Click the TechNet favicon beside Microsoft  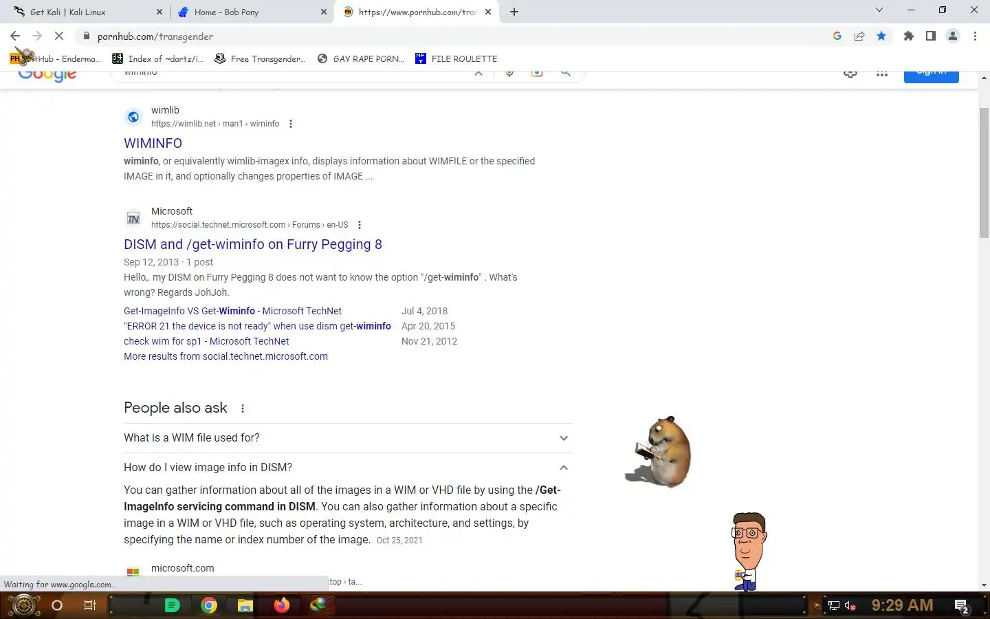133,218
